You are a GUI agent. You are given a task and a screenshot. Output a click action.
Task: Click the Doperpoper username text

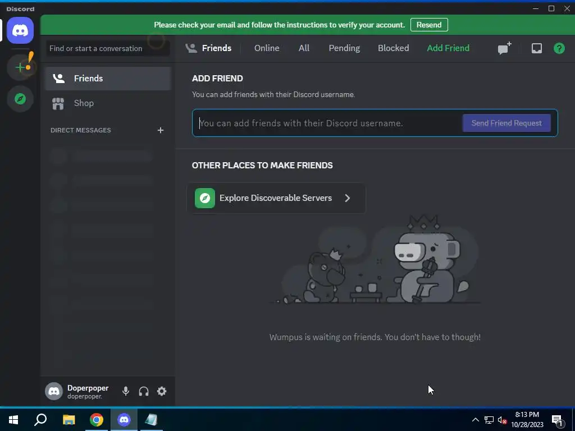[x=88, y=388]
